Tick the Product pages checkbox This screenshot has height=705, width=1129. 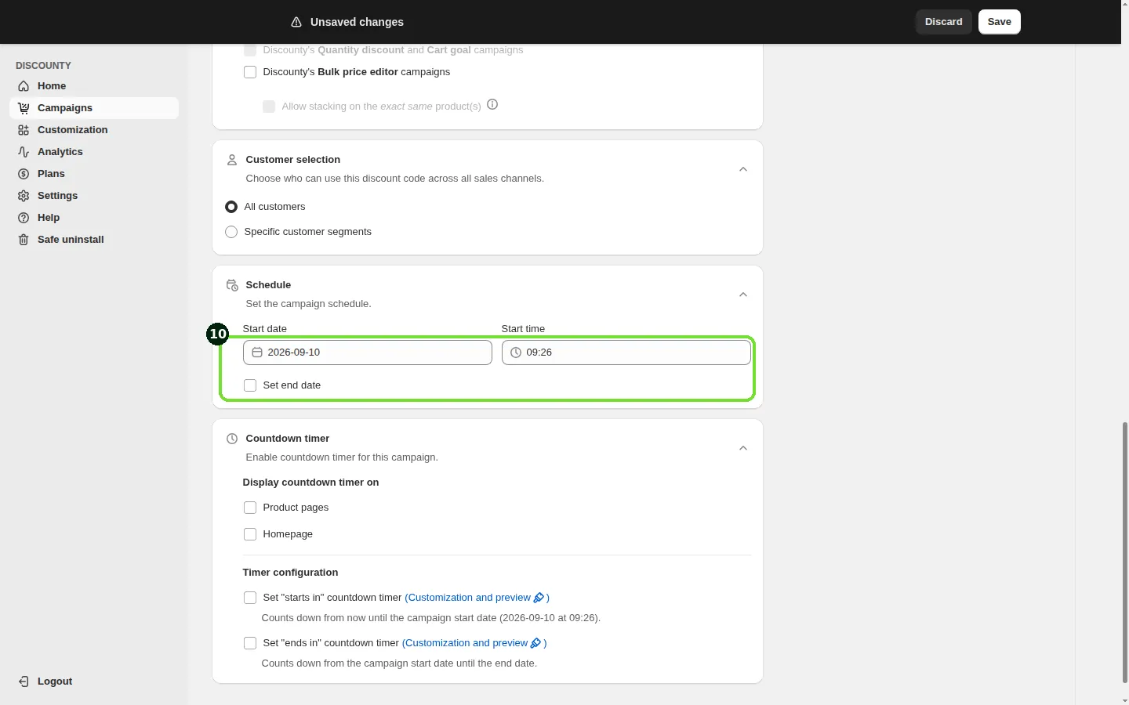(250, 508)
